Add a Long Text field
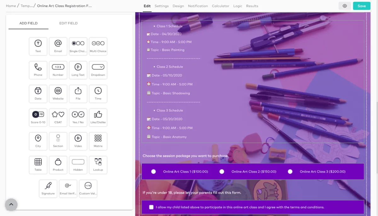 (78, 70)
